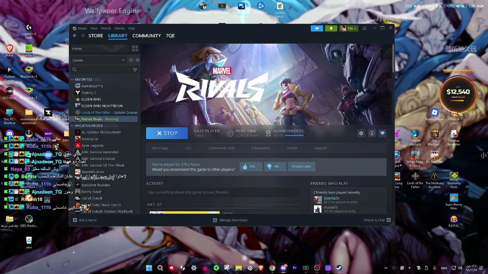Open Manage Downloads at bottom bar

click(230, 220)
